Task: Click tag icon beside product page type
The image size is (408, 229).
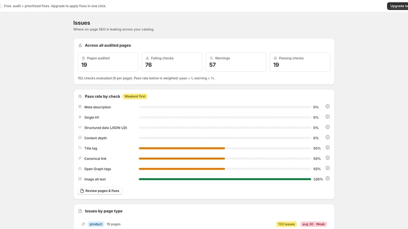Action: point(83,224)
